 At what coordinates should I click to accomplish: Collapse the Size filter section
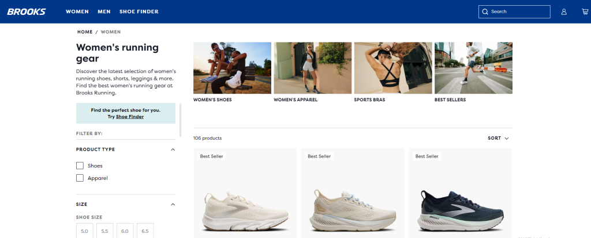point(173,204)
